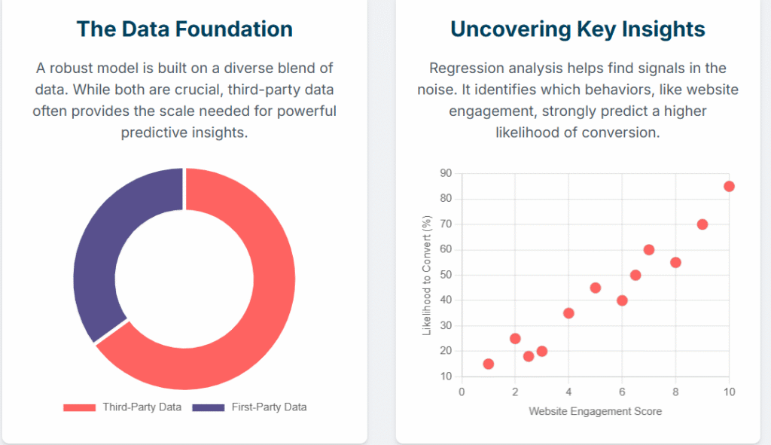The width and height of the screenshot is (771, 445).
Task: Click the purple First-Party Data legend swatch
Action: 209,407
